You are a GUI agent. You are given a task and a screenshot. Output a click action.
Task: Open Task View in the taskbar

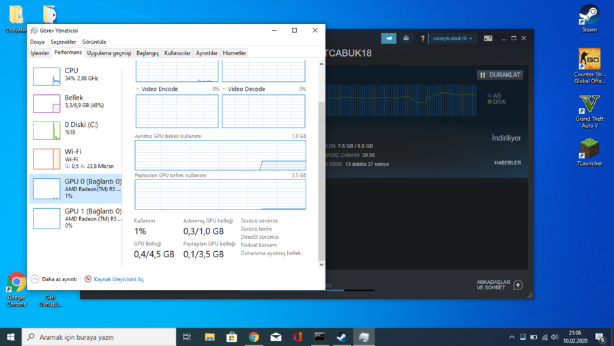click(187, 337)
